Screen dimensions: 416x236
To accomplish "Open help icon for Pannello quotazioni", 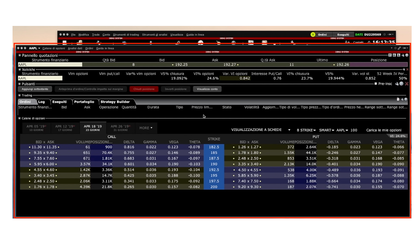I will [x=407, y=55].
